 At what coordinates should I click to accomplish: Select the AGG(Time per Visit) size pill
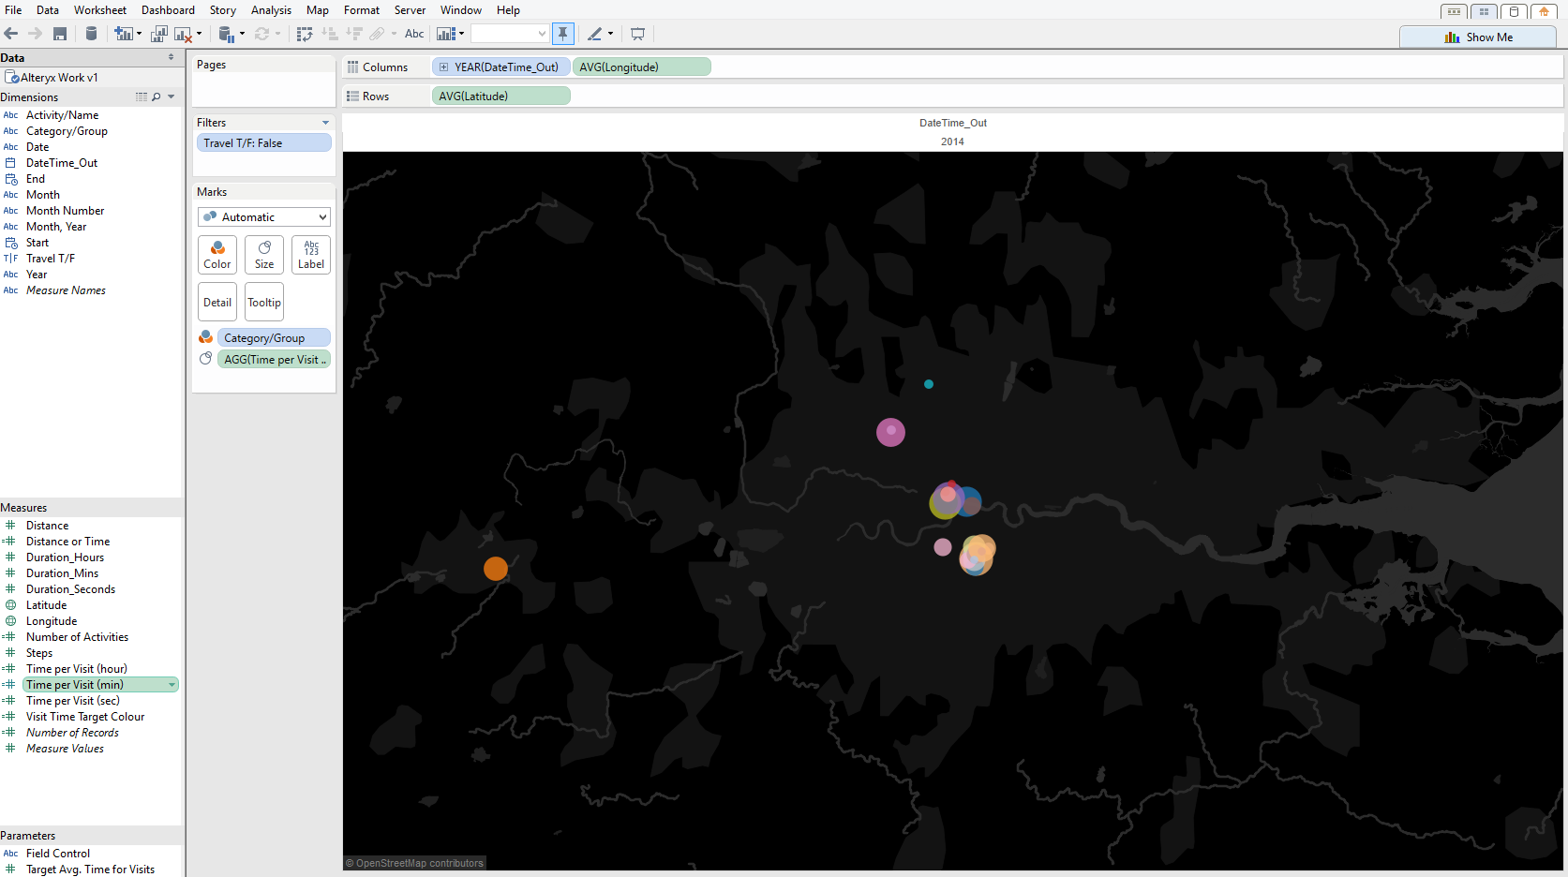click(x=274, y=360)
